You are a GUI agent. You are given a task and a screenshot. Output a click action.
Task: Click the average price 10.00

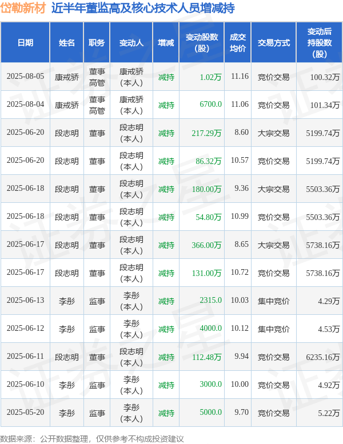pyautogui.click(x=240, y=385)
